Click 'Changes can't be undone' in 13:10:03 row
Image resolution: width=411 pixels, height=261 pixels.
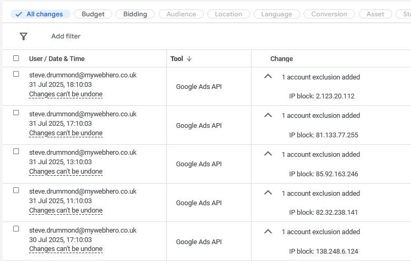coord(66,172)
